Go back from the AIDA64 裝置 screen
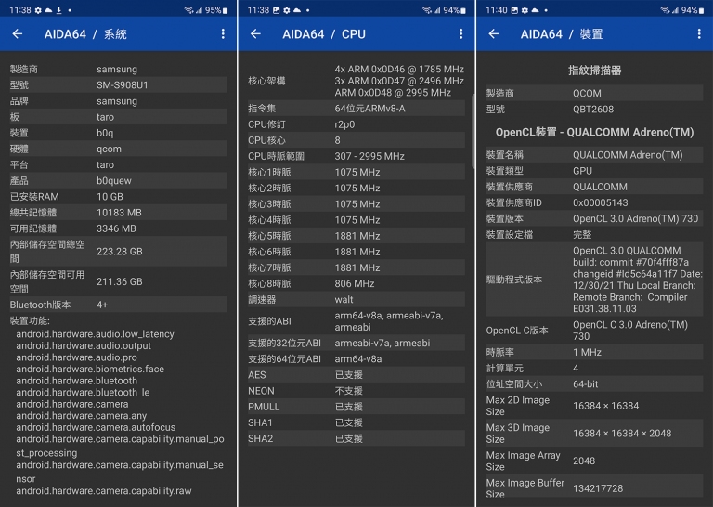Image resolution: width=713 pixels, height=507 pixels. (x=494, y=33)
